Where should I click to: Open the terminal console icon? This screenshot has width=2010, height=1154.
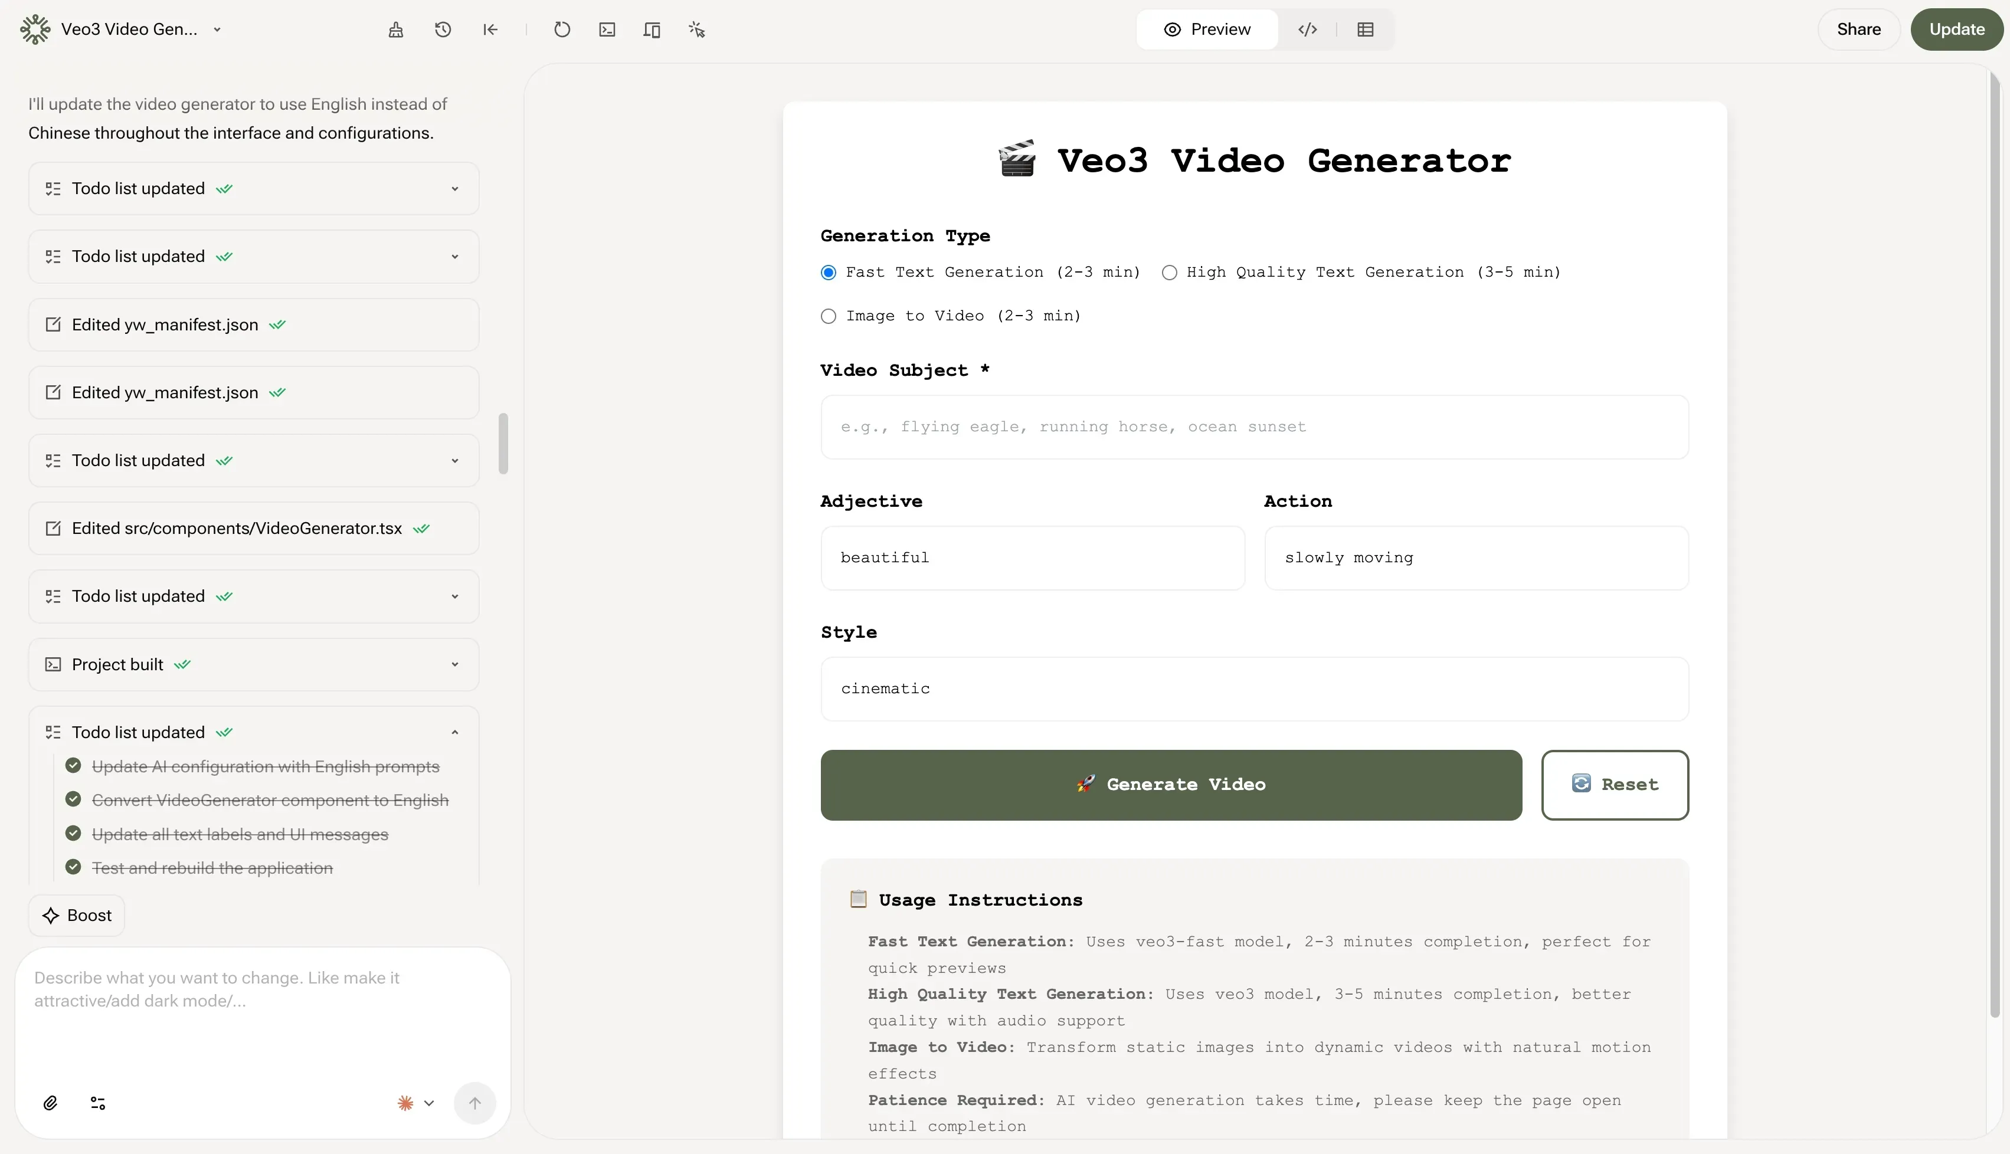[x=606, y=29]
